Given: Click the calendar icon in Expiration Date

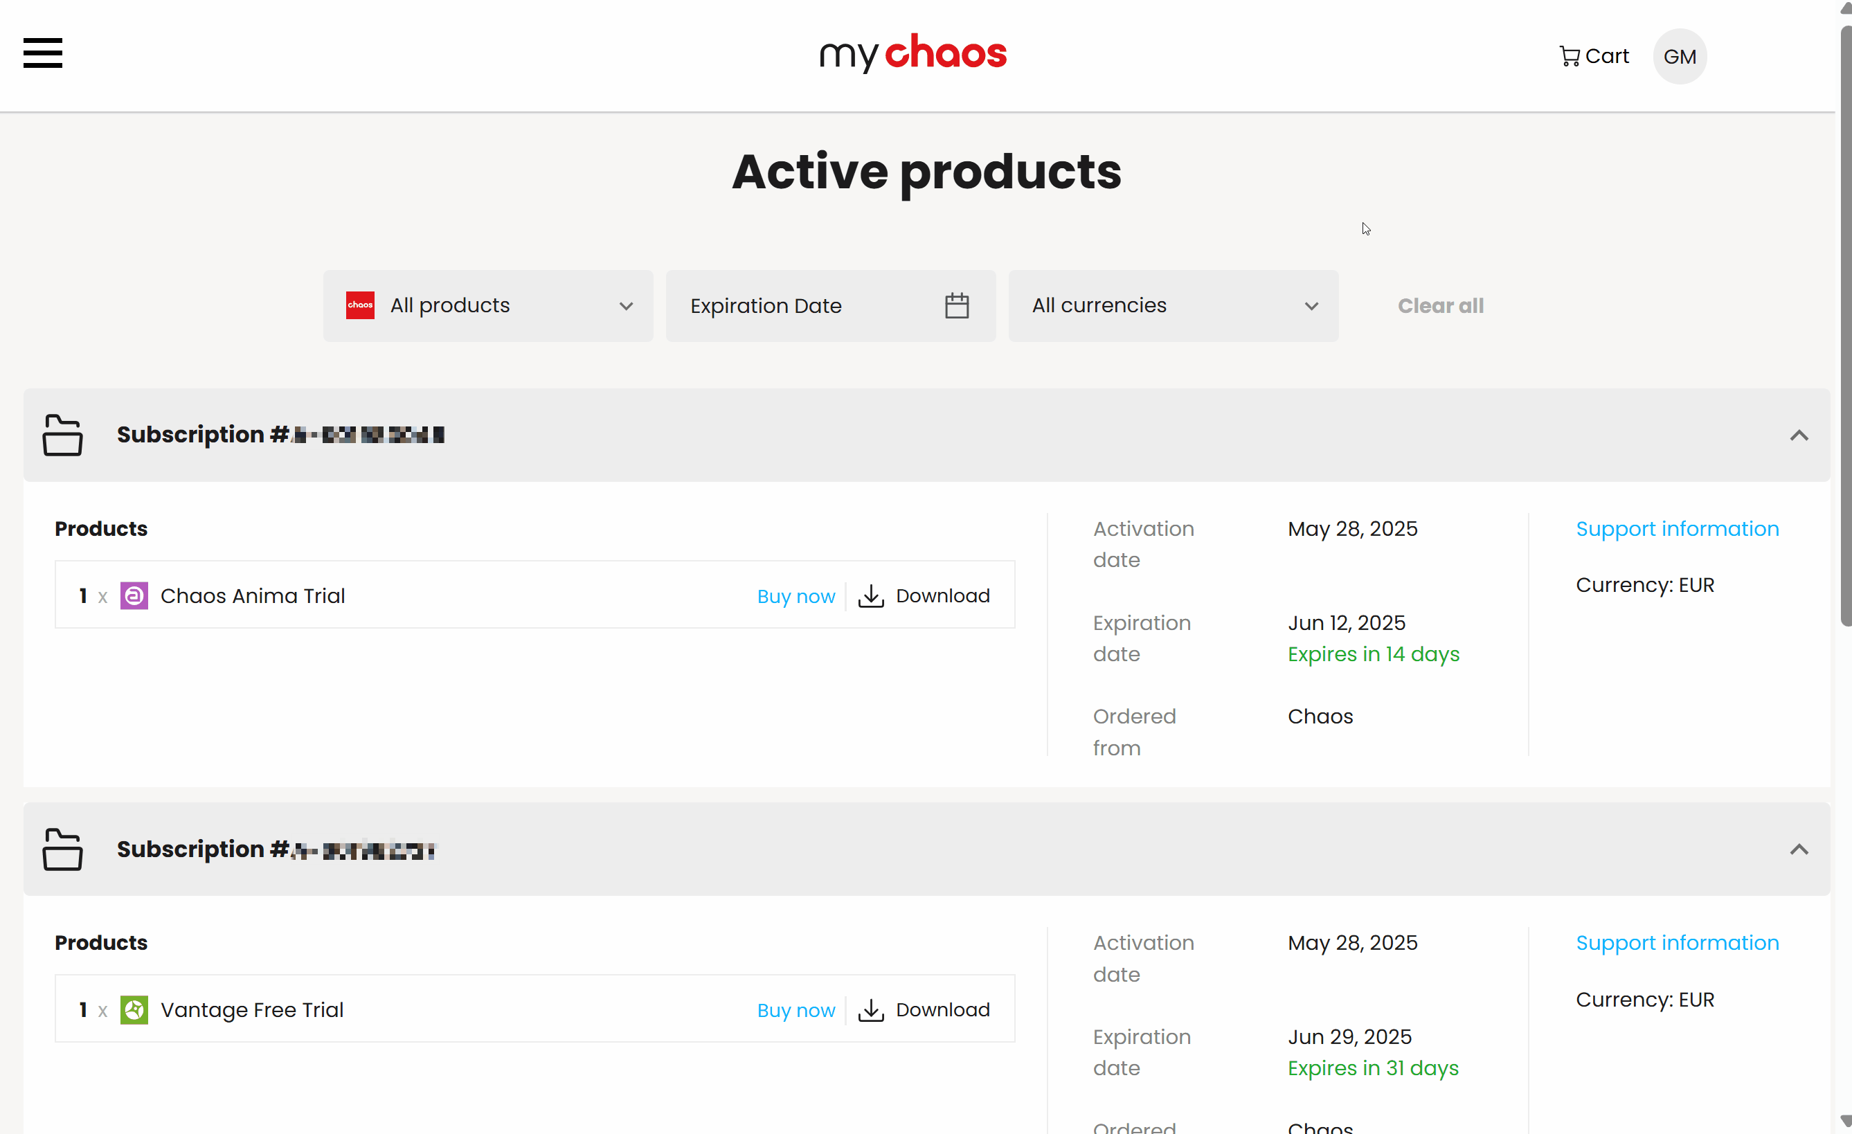Looking at the screenshot, I should click(956, 306).
